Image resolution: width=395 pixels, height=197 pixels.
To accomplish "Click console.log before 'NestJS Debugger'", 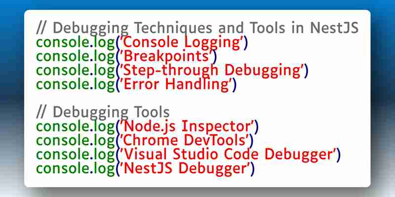I will [76, 168].
